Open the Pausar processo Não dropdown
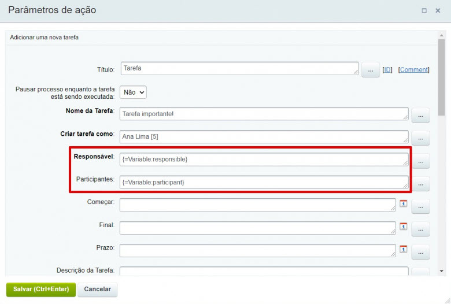The image size is (451, 304). (133, 92)
